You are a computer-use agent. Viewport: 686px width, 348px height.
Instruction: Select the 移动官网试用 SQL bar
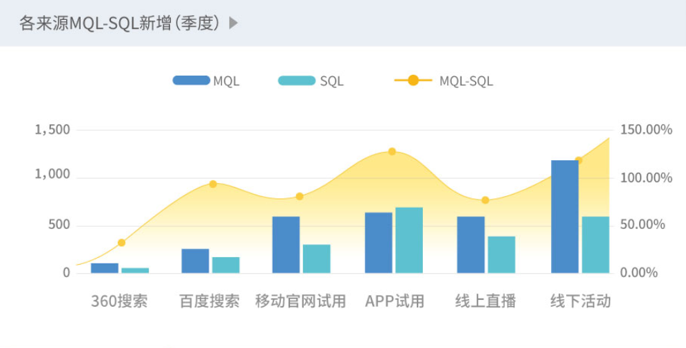[x=317, y=259]
